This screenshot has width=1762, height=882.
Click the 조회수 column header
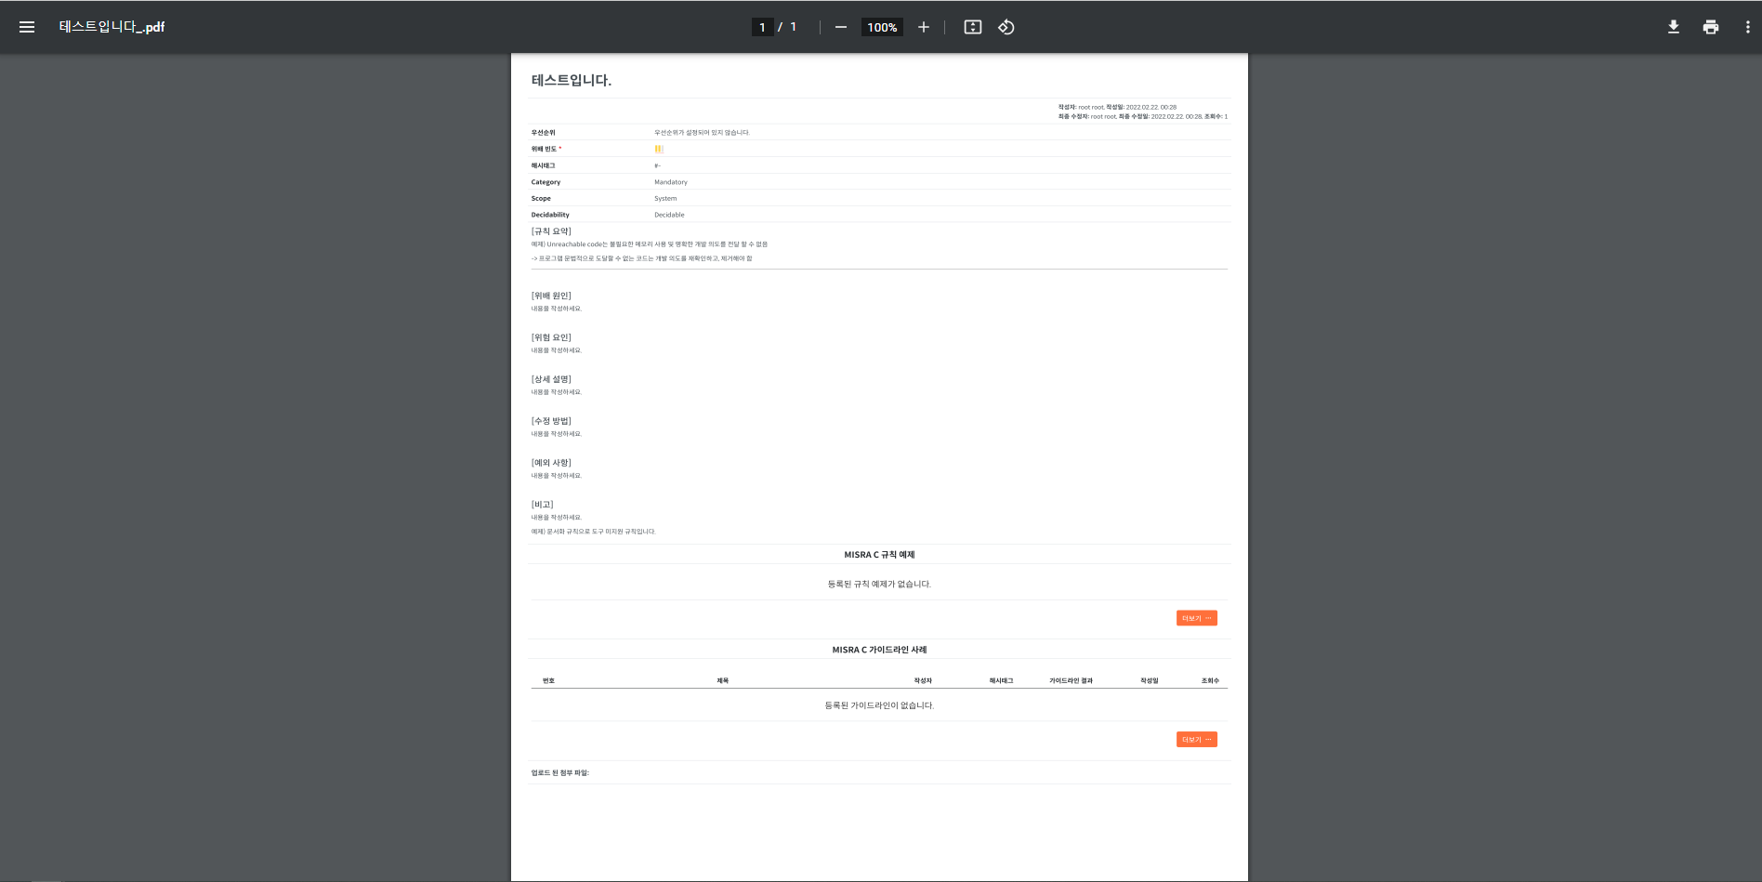coord(1209,680)
